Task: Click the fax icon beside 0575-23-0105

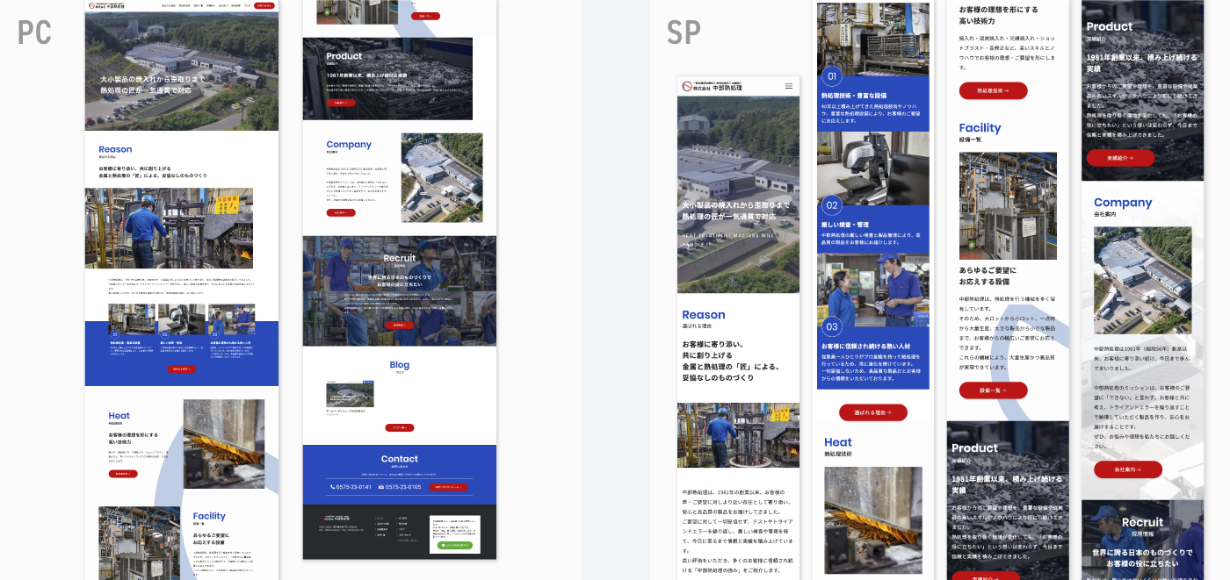Action: pos(381,487)
